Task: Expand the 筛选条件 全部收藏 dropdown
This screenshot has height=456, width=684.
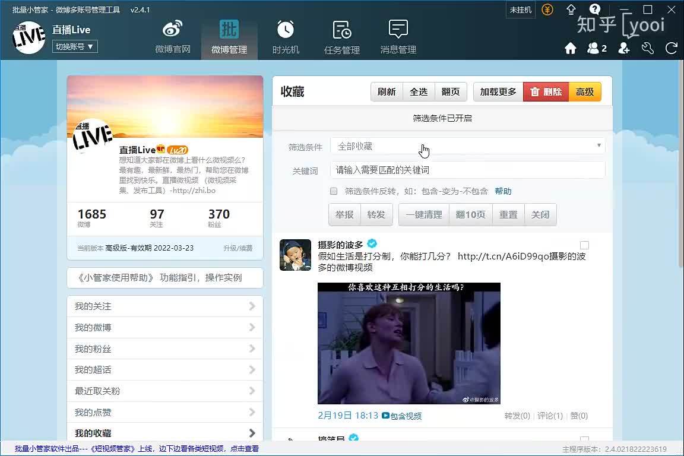Action: click(468, 146)
